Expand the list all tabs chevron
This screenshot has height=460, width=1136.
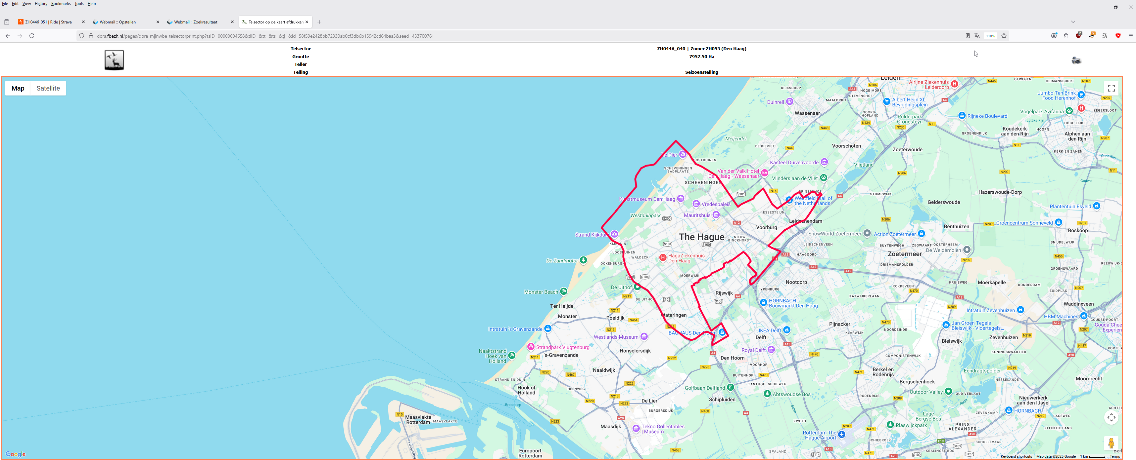tap(1073, 21)
